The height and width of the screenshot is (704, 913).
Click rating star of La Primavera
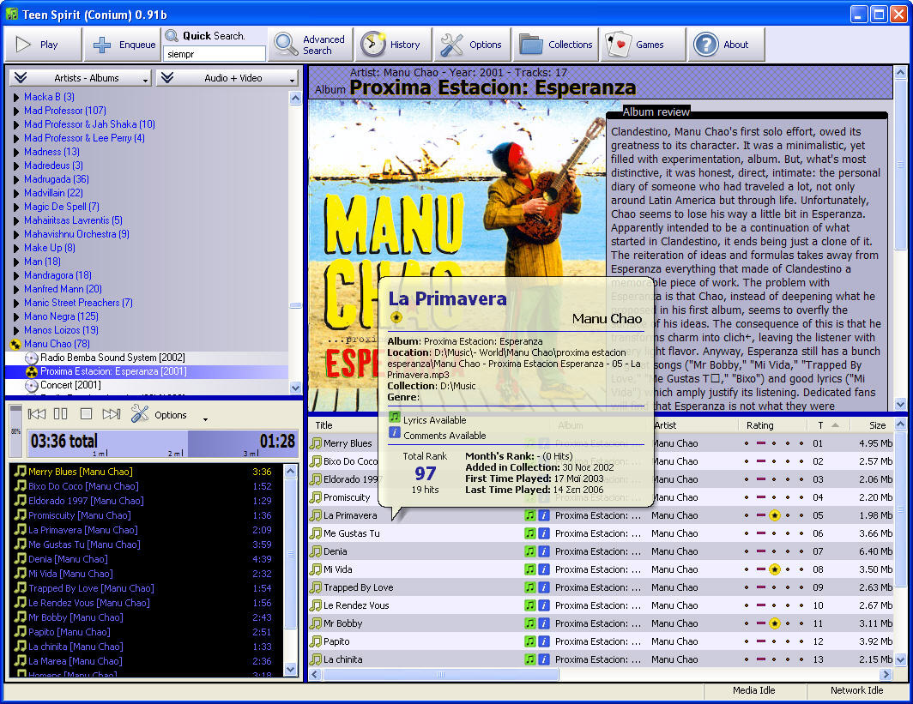(774, 515)
